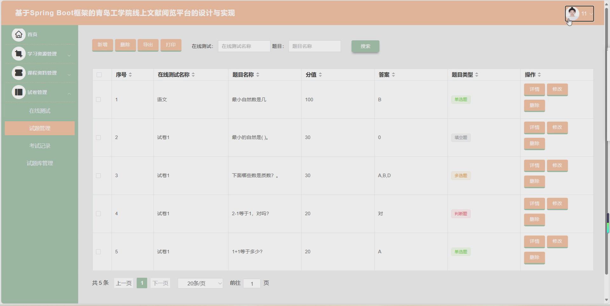Click the 搜索 search button
The image size is (610, 306).
point(365,46)
